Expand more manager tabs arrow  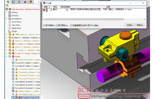click(38, 2)
